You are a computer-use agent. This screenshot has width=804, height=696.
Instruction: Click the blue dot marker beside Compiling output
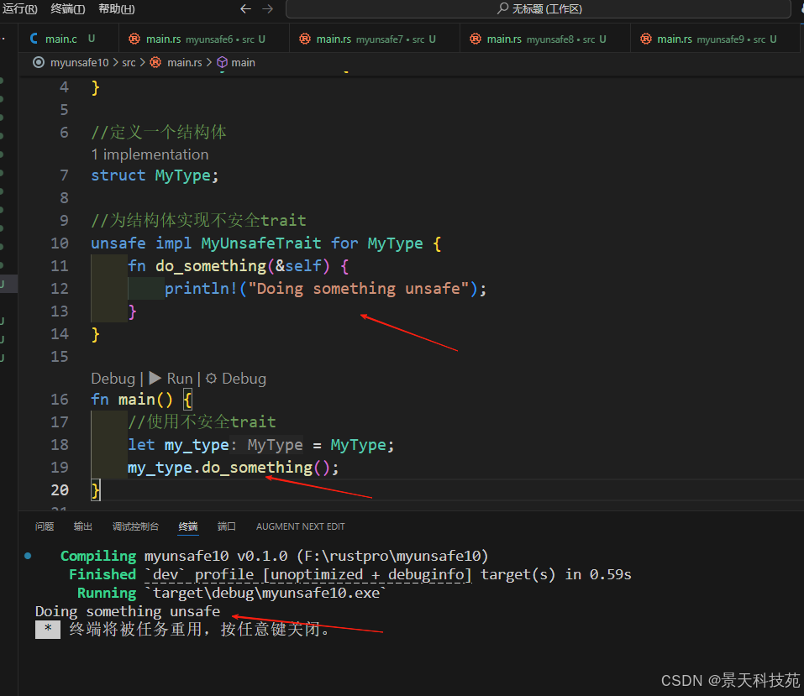27,556
